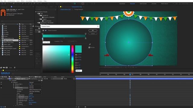193x108 pixels.
Task: Collapse the Ellipse 1 group
Action: pyautogui.click(x=12, y=82)
